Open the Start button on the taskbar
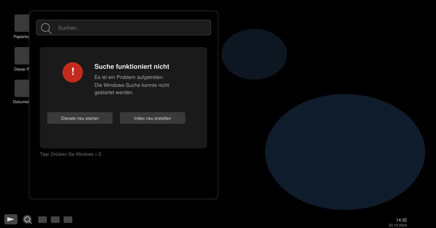 (x=11, y=219)
